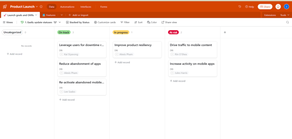Viewport: 292px width, 139px height.
Task: Open the user account avatar
Action: pyautogui.click(x=286, y=7)
